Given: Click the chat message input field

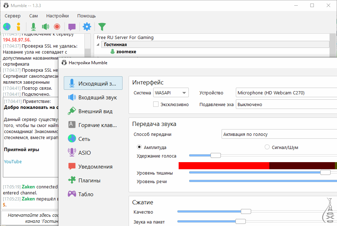Looking at the screenshot, I should [30, 218].
